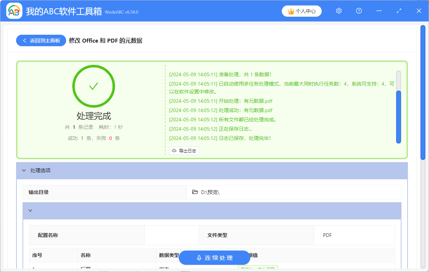Image resolution: width=429 pixels, height=272 pixels.
Task: Click the 名称 column header
Action: coord(85,255)
